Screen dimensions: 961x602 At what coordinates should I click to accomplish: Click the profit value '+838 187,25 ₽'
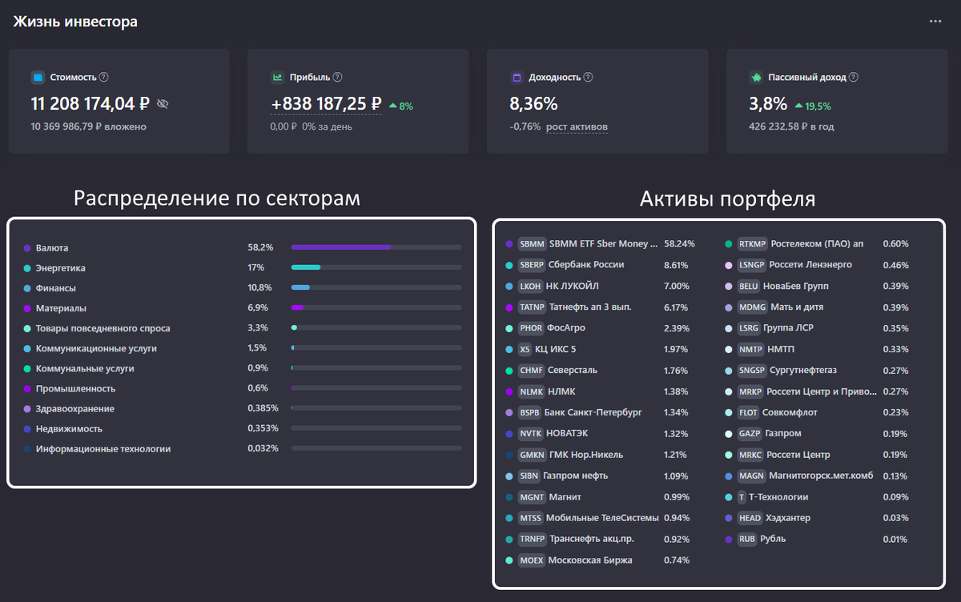(326, 103)
